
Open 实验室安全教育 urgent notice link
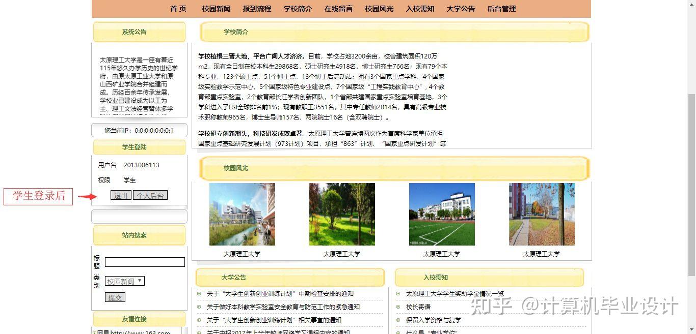click(283, 307)
